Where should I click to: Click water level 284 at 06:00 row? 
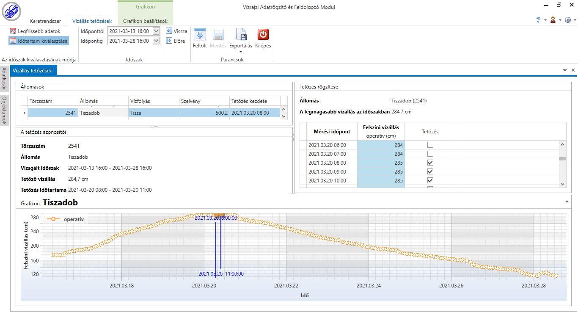(381, 145)
